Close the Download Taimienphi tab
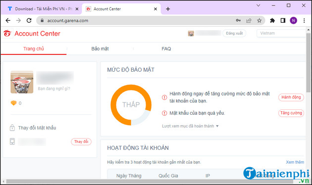The height and width of the screenshot is (185, 312). click(77, 9)
